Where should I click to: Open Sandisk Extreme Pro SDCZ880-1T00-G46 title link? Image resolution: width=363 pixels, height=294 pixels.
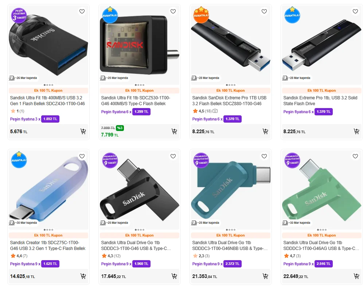coord(229,101)
